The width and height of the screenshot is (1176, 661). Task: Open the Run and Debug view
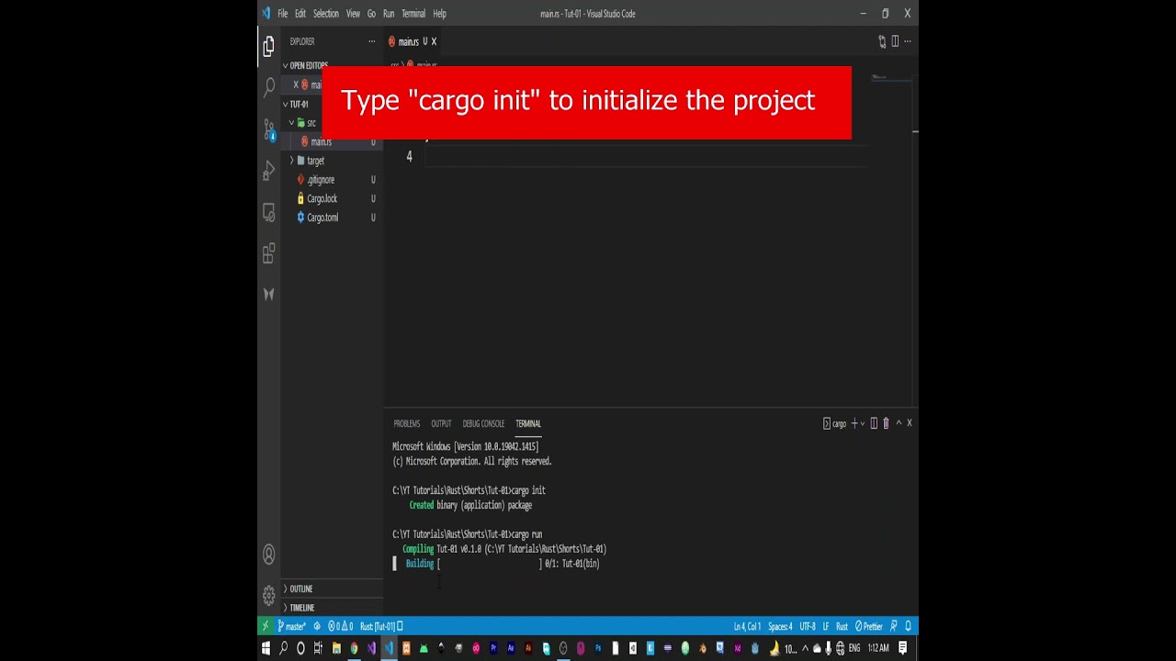pos(269,171)
